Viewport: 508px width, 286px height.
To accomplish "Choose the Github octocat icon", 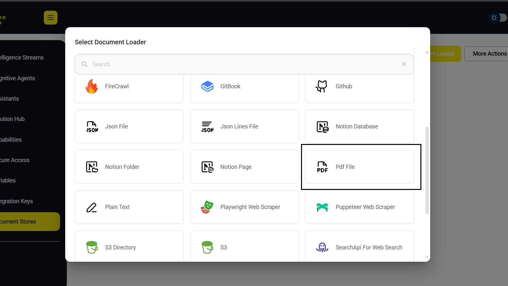I will (322, 86).
